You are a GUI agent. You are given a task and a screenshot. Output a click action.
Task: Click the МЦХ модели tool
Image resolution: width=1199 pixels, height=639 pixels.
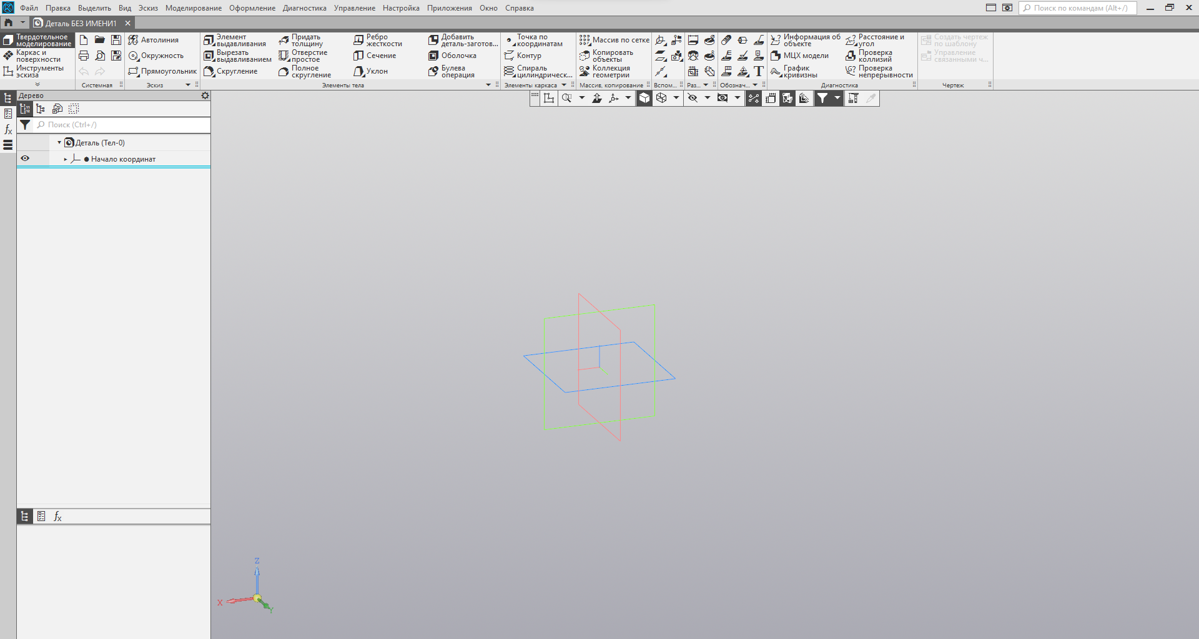click(x=799, y=56)
